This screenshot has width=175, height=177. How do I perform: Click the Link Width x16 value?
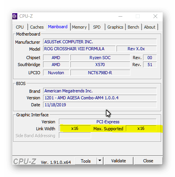tap(75, 128)
